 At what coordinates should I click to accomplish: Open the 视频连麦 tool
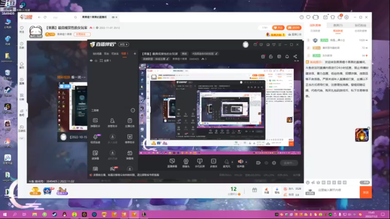95,139
